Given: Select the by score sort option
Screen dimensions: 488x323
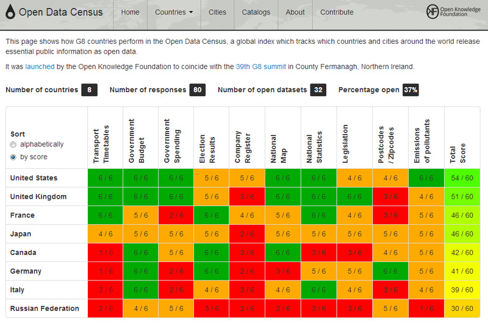Looking at the screenshot, I should click(x=13, y=157).
